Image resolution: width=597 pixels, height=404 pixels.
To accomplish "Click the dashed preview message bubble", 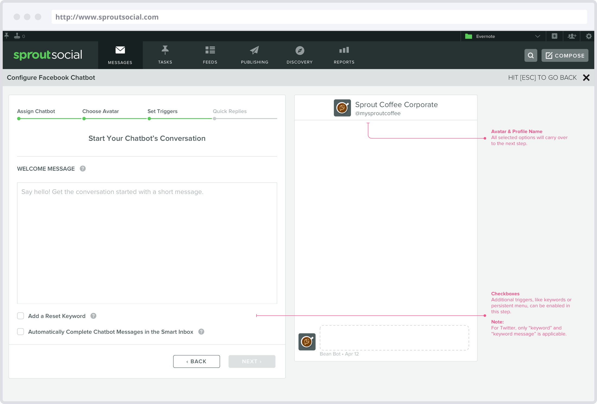I will (x=394, y=338).
